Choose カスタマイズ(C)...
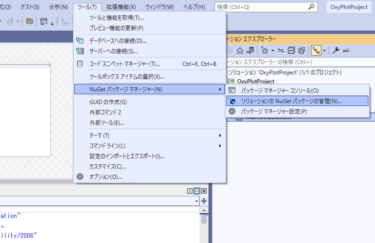Viewport: 375px width, 243px height. tap(150, 167)
